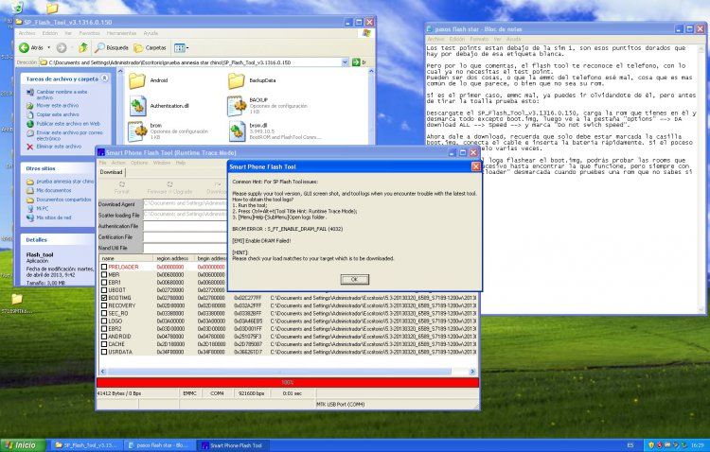Tick the MBR checkbox

coord(104,274)
